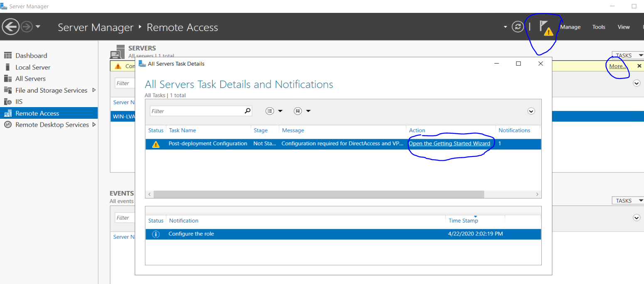Select All Servers in the sidebar
644x284 pixels.
coord(30,78)
